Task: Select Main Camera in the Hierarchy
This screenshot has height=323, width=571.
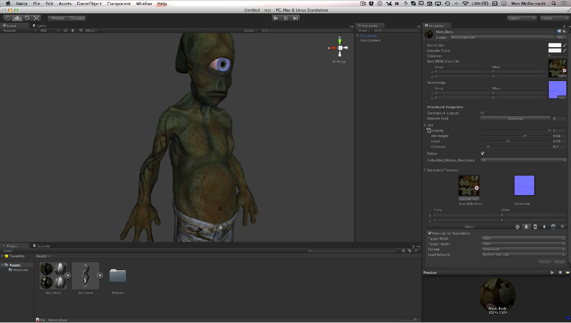Action: [370, 41]
